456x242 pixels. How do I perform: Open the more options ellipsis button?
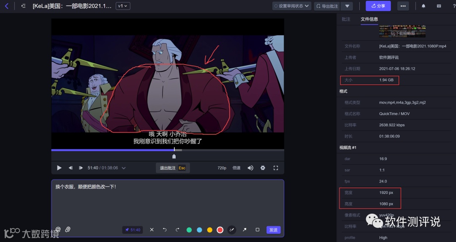coord(403,6)
